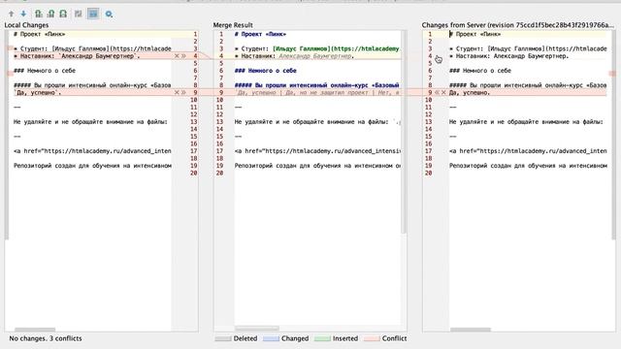Click '# Проект «Пинк»' in Local Changes
The height and width of the screenshot is (349, 621).
tap(39, 35)
